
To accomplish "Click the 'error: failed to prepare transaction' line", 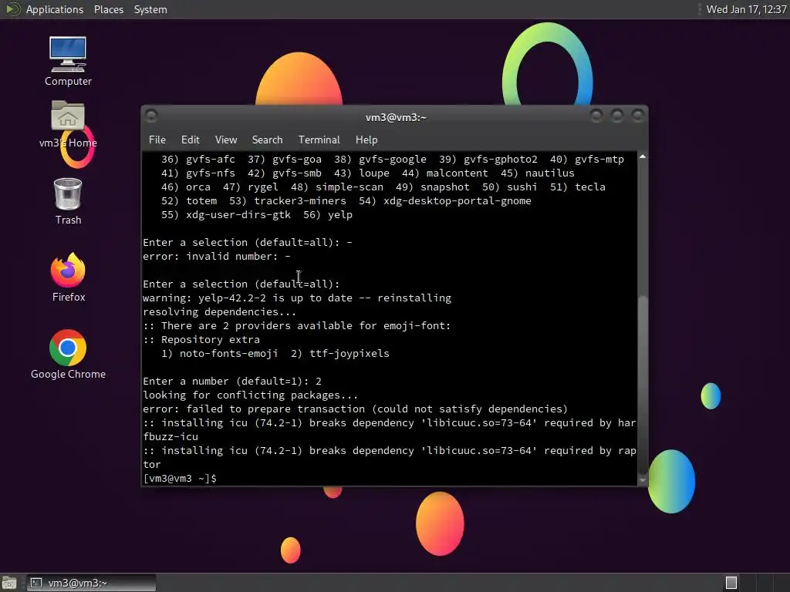I will [355, 409].
